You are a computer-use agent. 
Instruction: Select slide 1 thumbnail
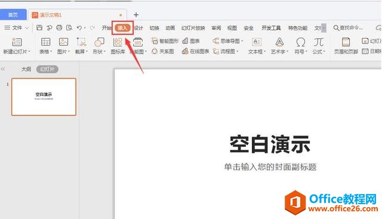(x=44, y=96)
